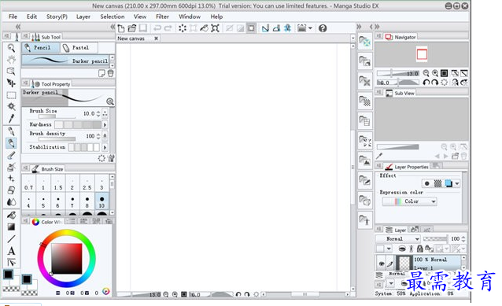Toggle Layer 1 visibility eye
Viewport: 502px width, 306px height.
(382, 264)
